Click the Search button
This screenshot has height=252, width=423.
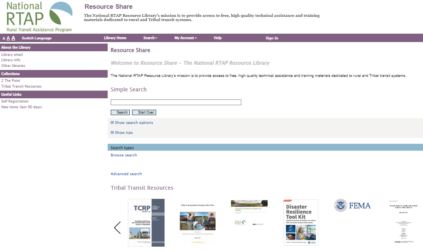point(120,112)
